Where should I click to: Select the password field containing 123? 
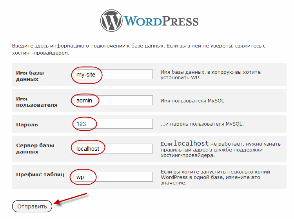tap(114, 124)
